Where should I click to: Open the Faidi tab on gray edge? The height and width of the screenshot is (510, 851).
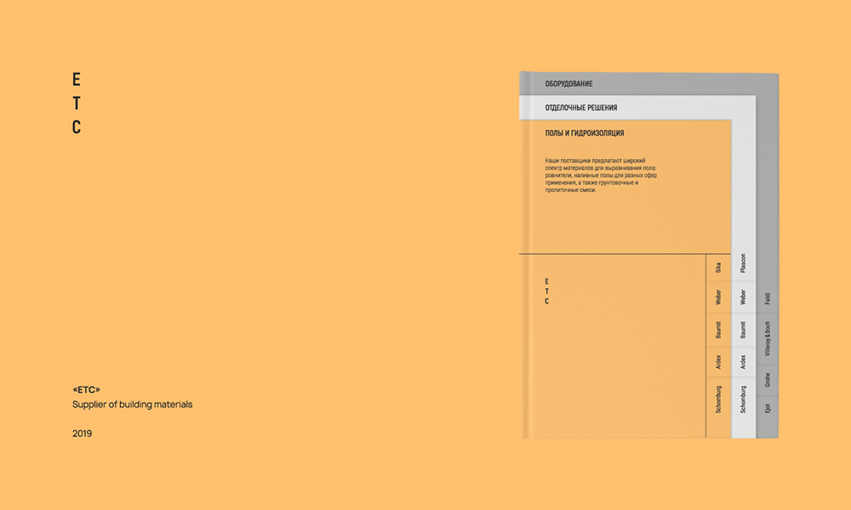click(x=768, y=298)
